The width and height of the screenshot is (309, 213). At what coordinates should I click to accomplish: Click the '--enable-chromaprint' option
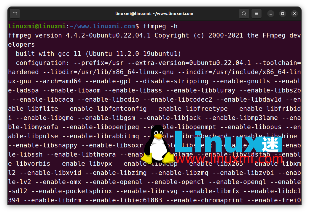[x=205, y=200]
